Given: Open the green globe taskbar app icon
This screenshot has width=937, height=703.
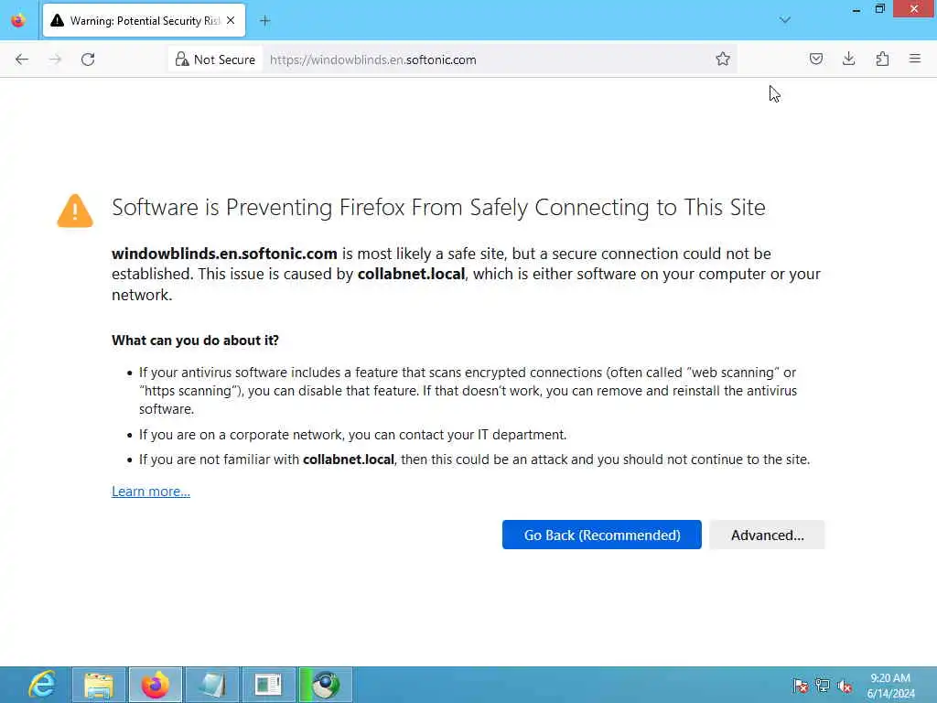Looking at the screenshot, I should pyautogui.click(x=325, y=685).
